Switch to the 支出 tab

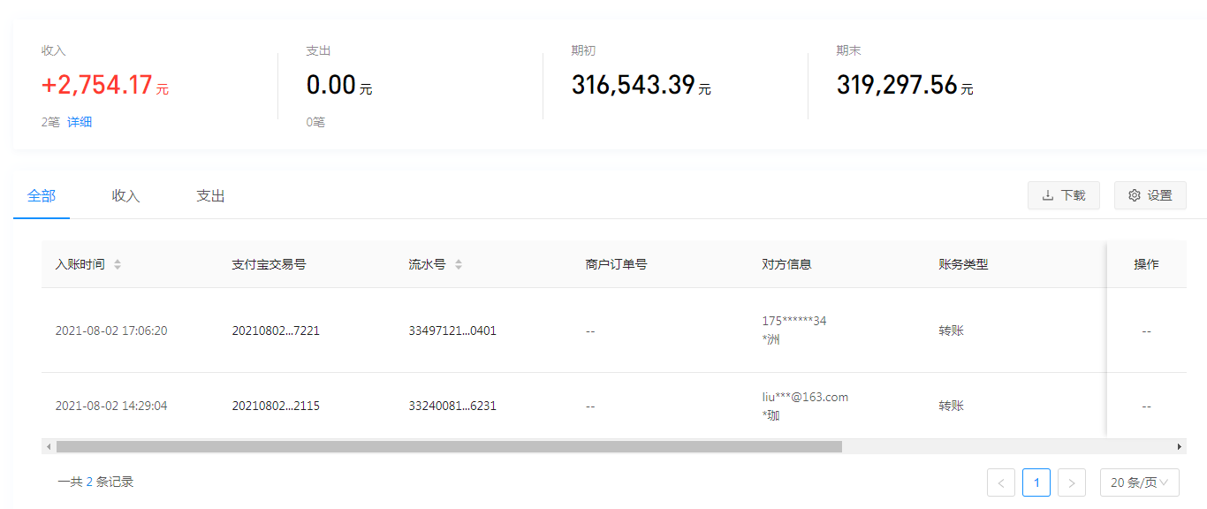tap(210, 196)
